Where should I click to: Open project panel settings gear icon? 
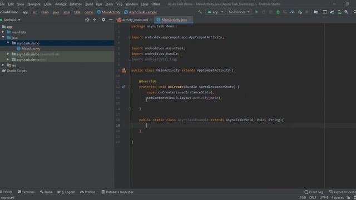tap(103, 20)
